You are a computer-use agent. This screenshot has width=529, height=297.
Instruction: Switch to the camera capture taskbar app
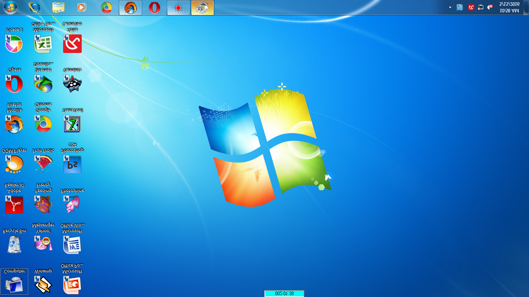203,7
